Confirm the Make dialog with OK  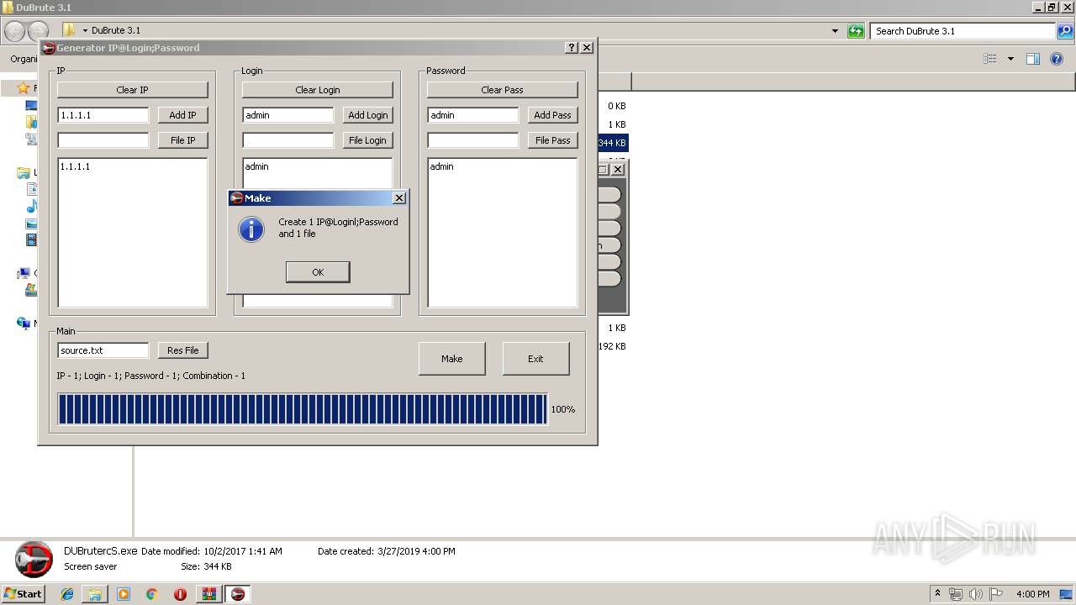coord(318,272)
